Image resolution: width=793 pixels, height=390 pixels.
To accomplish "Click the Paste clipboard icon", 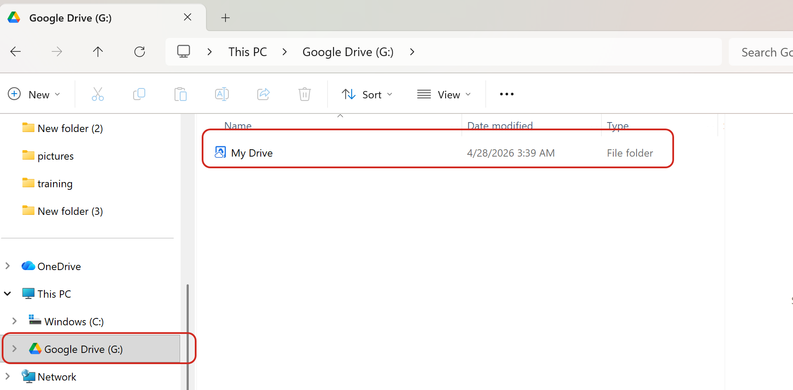I will click(x=180, y=94).
